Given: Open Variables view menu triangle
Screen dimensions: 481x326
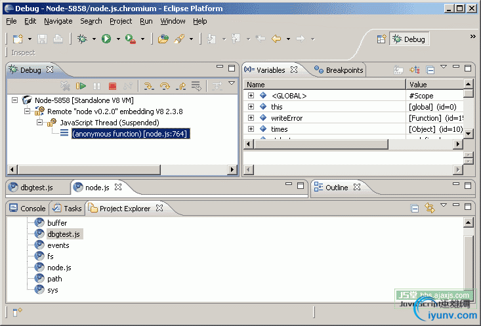Looking at the screenshot, I should [x=444, y=66].
